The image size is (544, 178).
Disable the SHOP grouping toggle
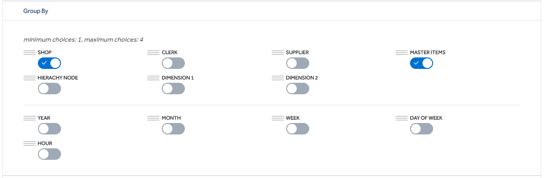click(x=49, y=63)
